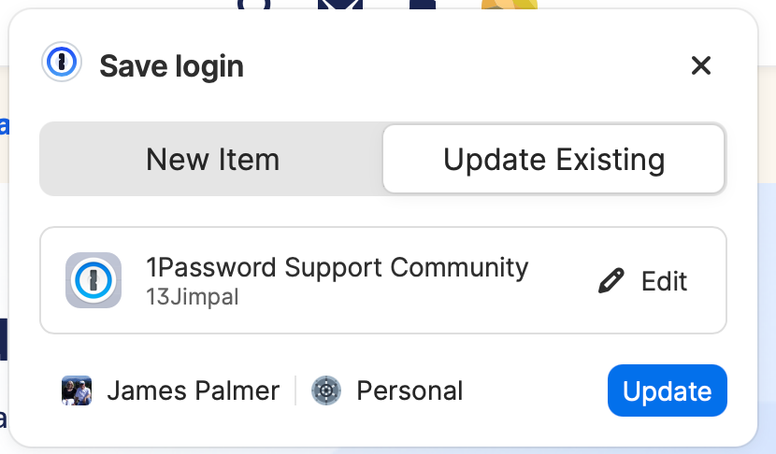Click the 1Password Support Community app icon

93,280
